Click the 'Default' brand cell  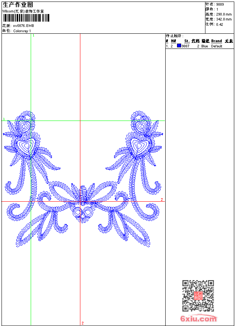click(217, 46)
